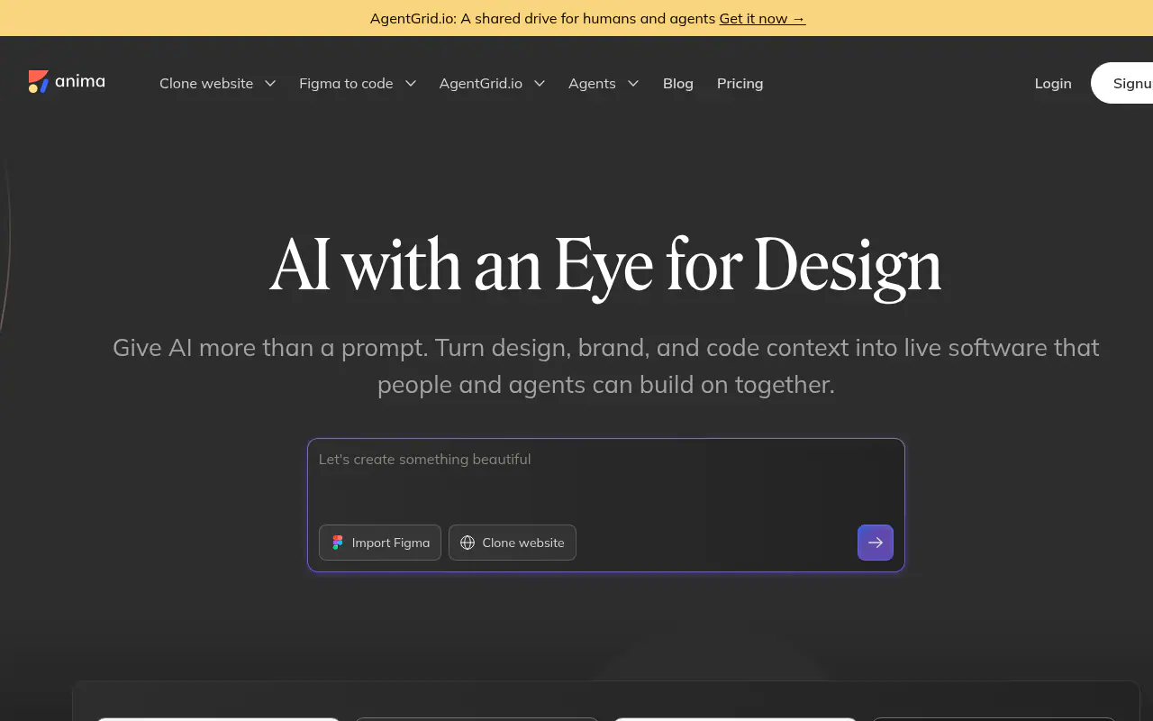Click the Login link
Viewport: 1153px width, 721px height.
[x=1053, y=83]
